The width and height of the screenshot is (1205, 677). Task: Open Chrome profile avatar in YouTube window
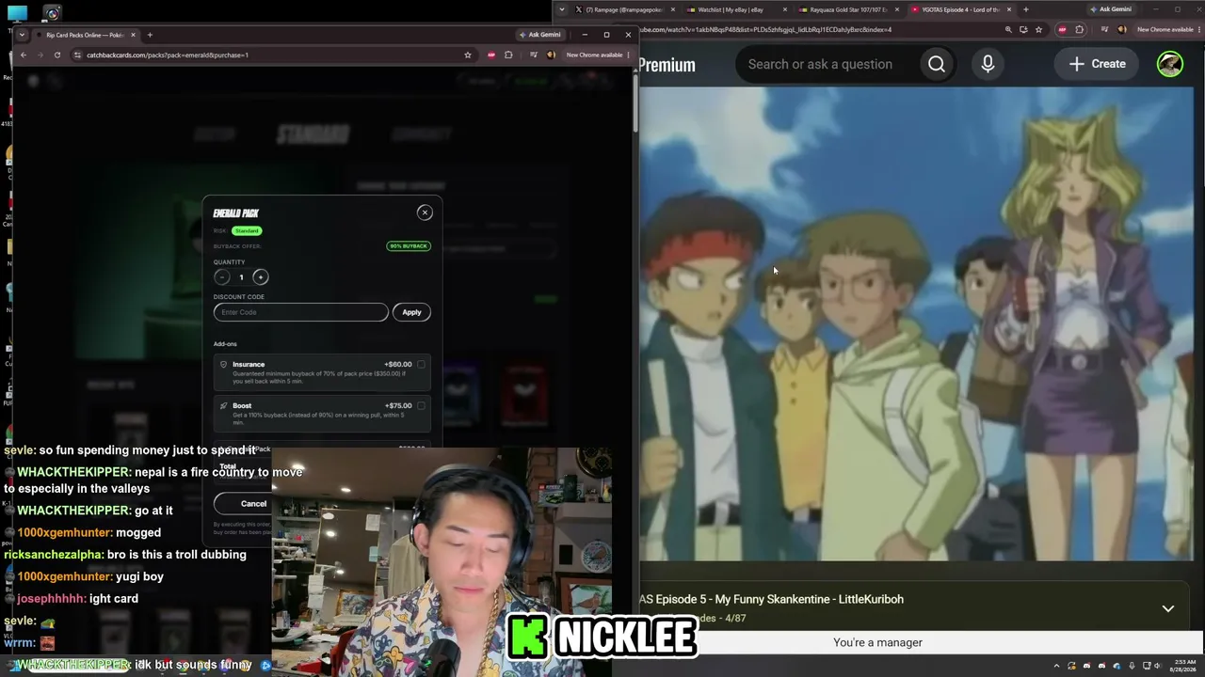[x=1121, y=29]
